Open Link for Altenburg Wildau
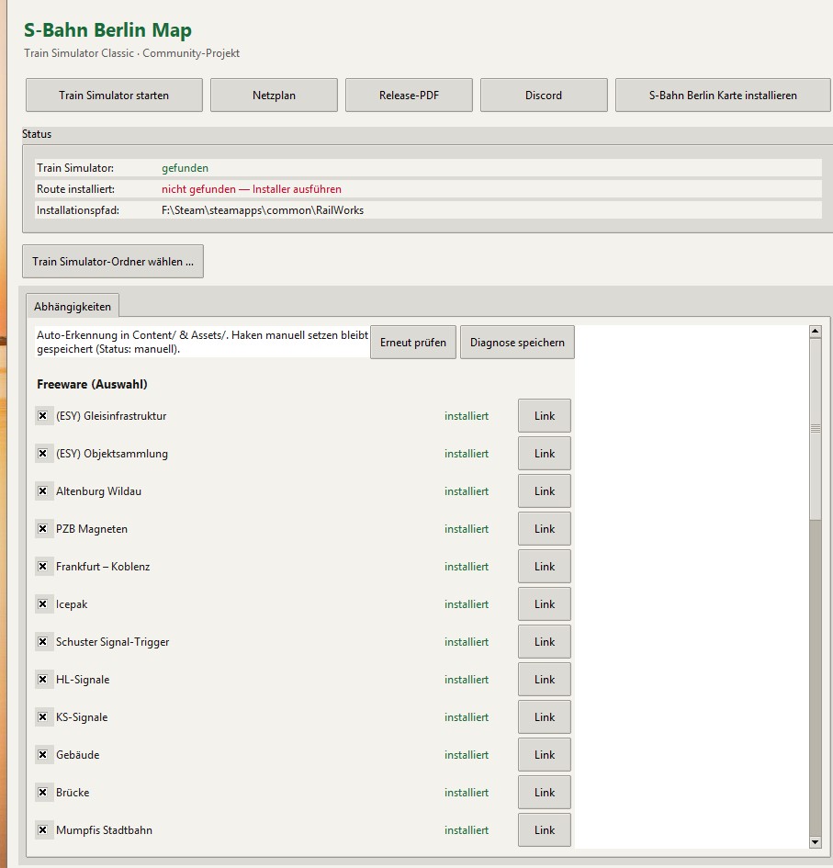Image resolution: width=833 pixels, height=868 pixels. (x=545, y=491)
